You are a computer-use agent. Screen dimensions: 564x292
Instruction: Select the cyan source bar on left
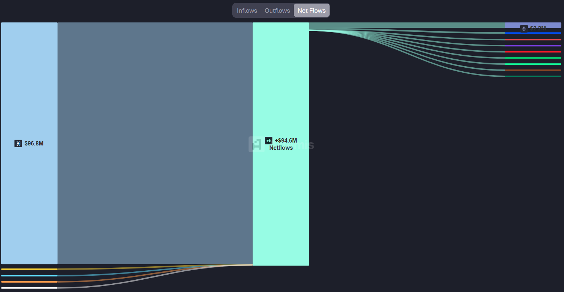(x=29, y=276)
